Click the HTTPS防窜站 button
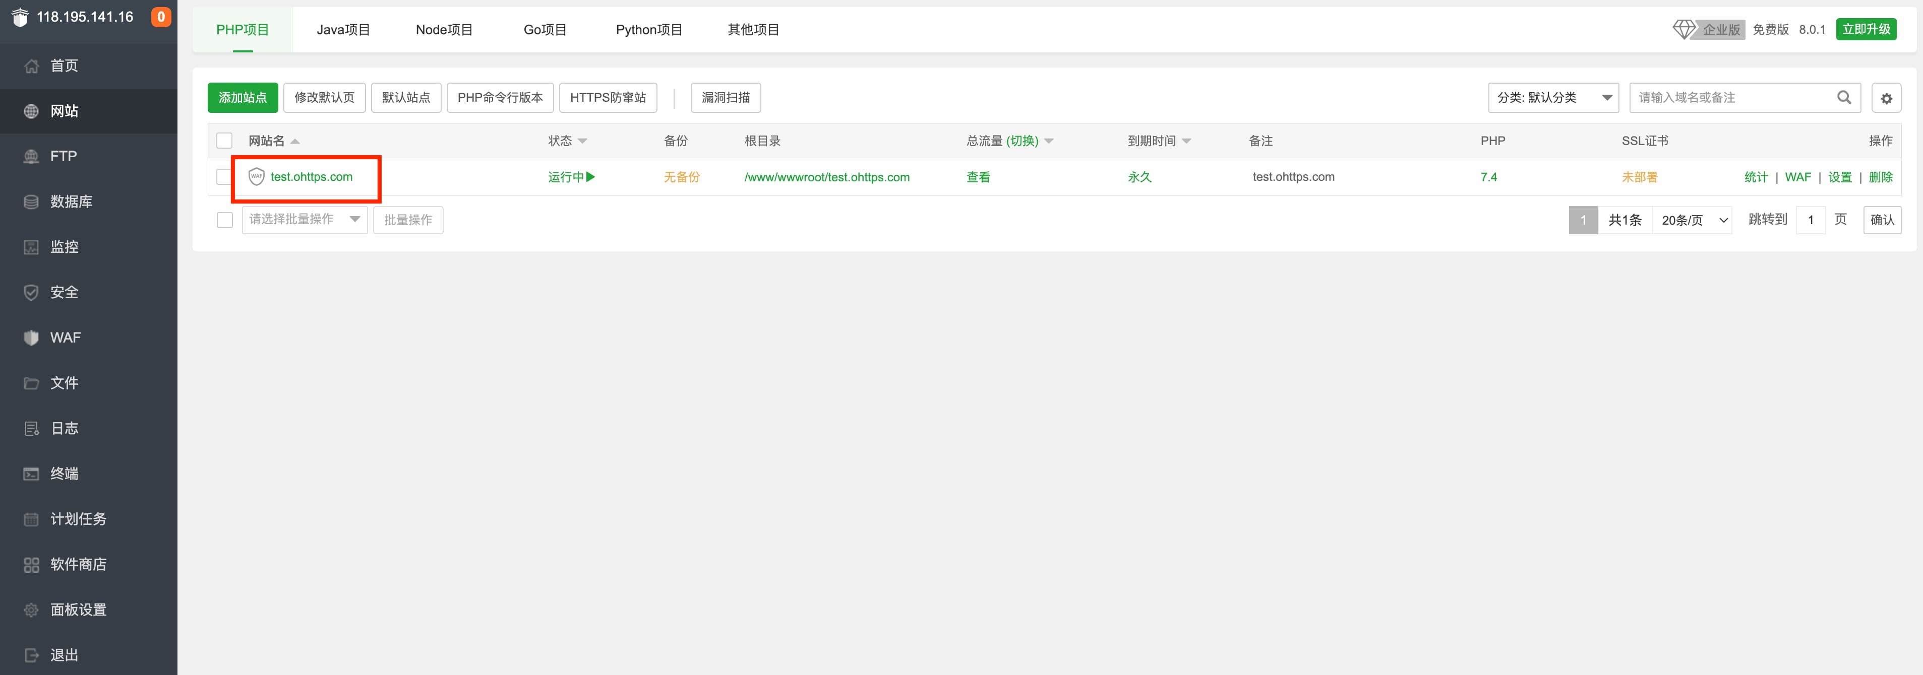Viewport: 1923px width, 675px height. click(608, 98)
